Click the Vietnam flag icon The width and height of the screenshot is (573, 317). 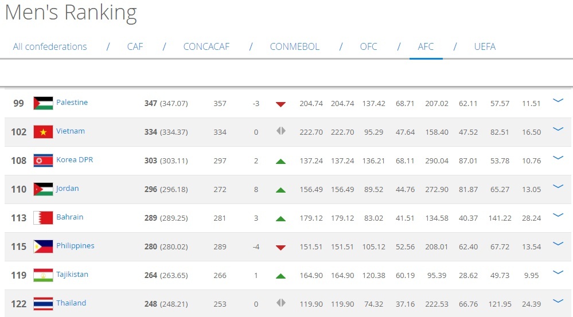43,132
